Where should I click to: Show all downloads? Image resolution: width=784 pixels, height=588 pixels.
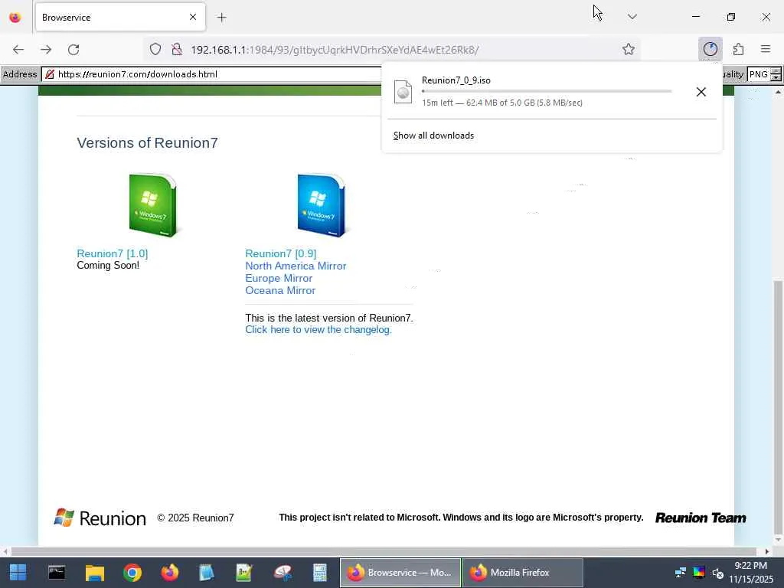[433, 136]
